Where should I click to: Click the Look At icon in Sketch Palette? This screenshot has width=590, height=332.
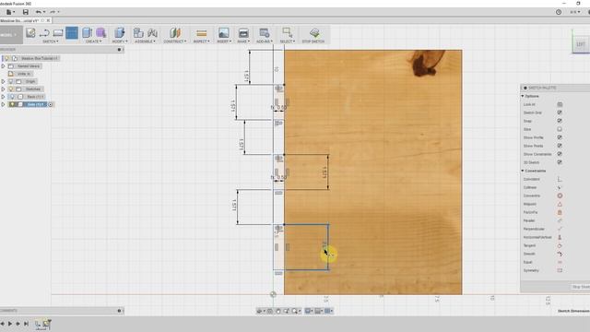coord(560,104)
